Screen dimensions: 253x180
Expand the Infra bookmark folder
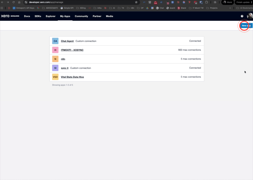97,8
